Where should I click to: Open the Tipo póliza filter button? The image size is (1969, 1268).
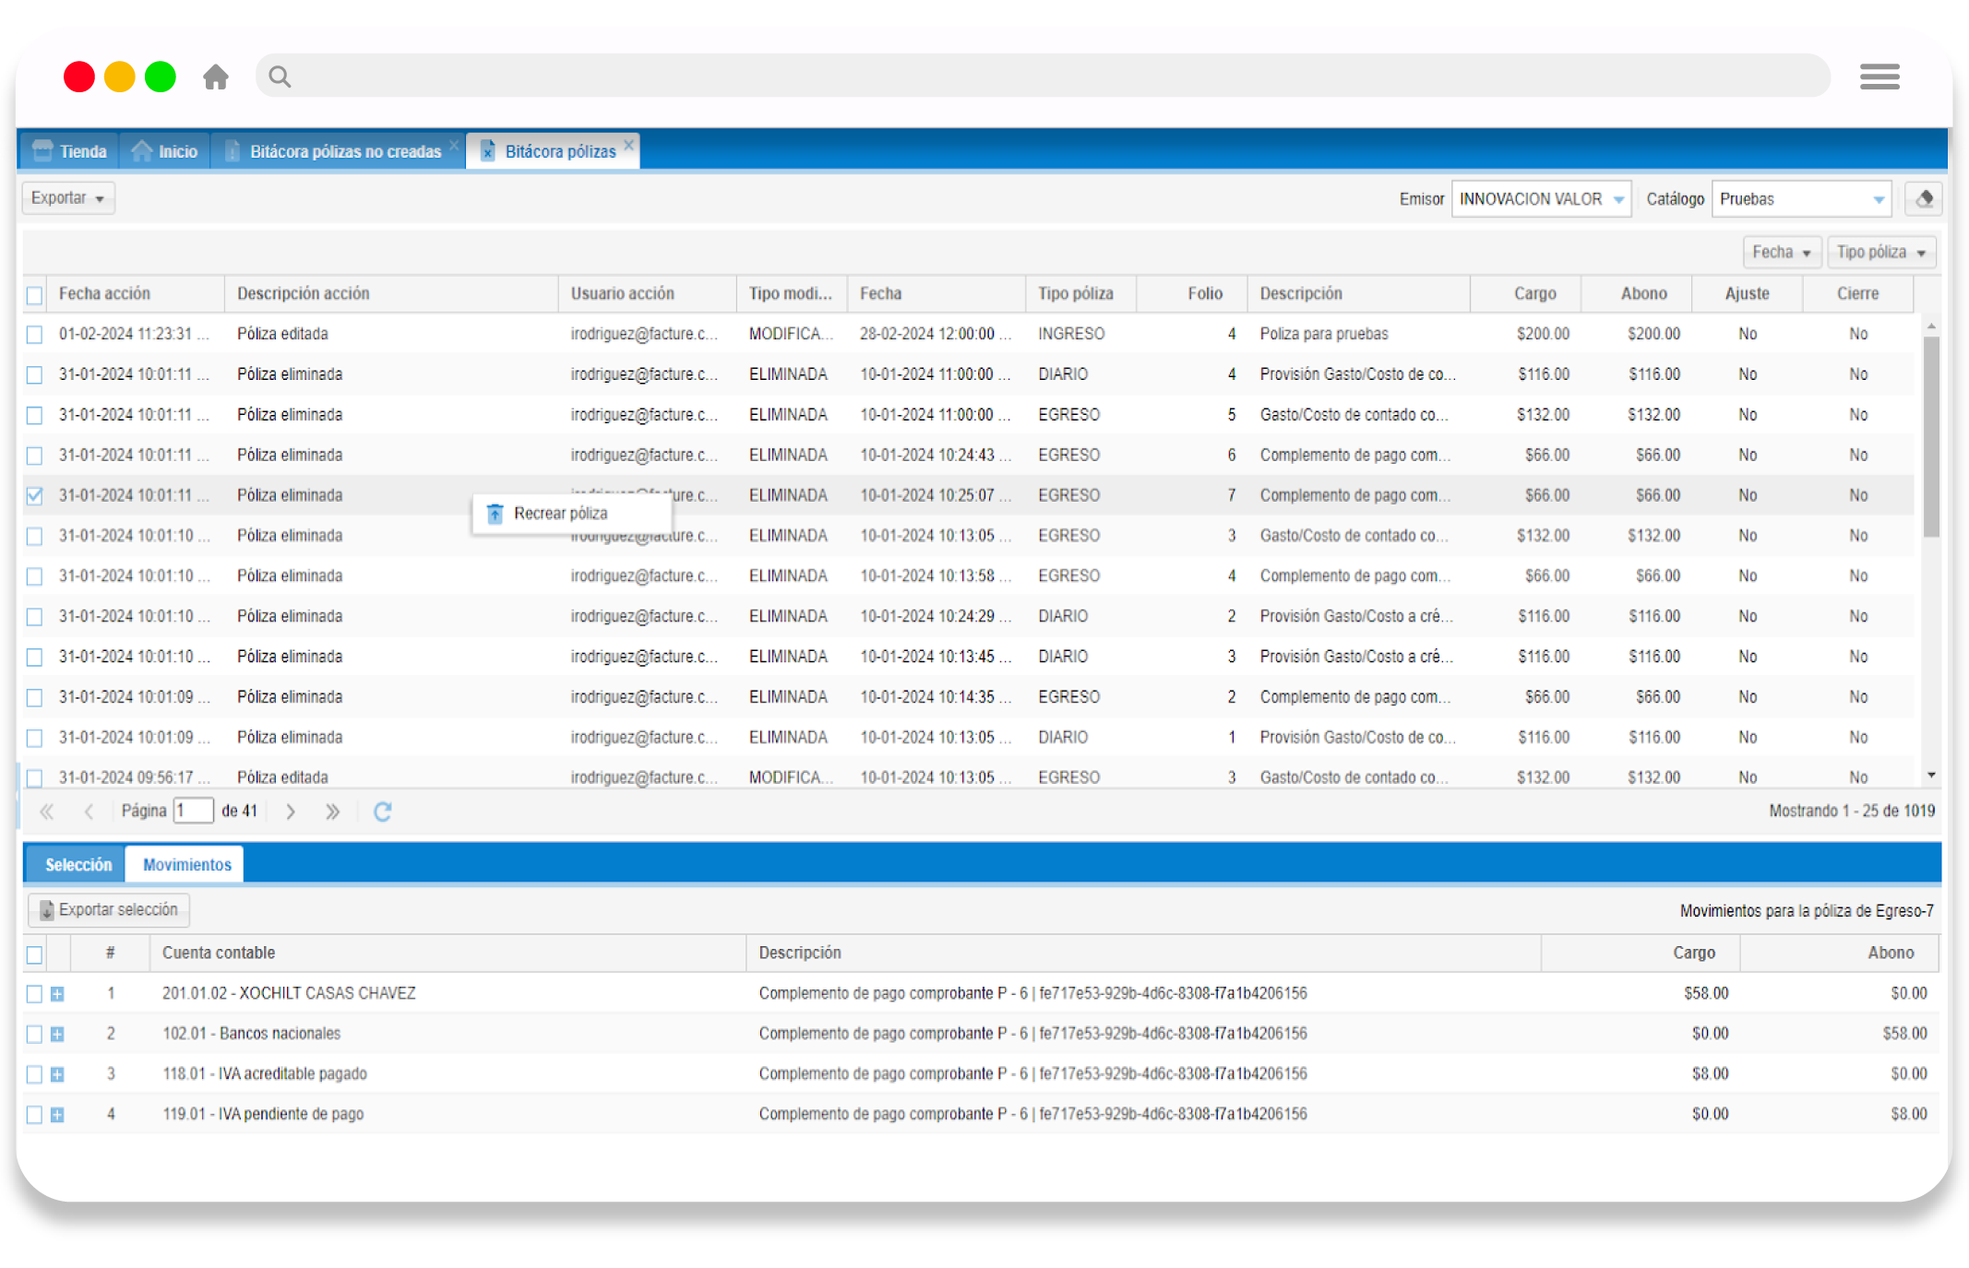[1880, 253]
